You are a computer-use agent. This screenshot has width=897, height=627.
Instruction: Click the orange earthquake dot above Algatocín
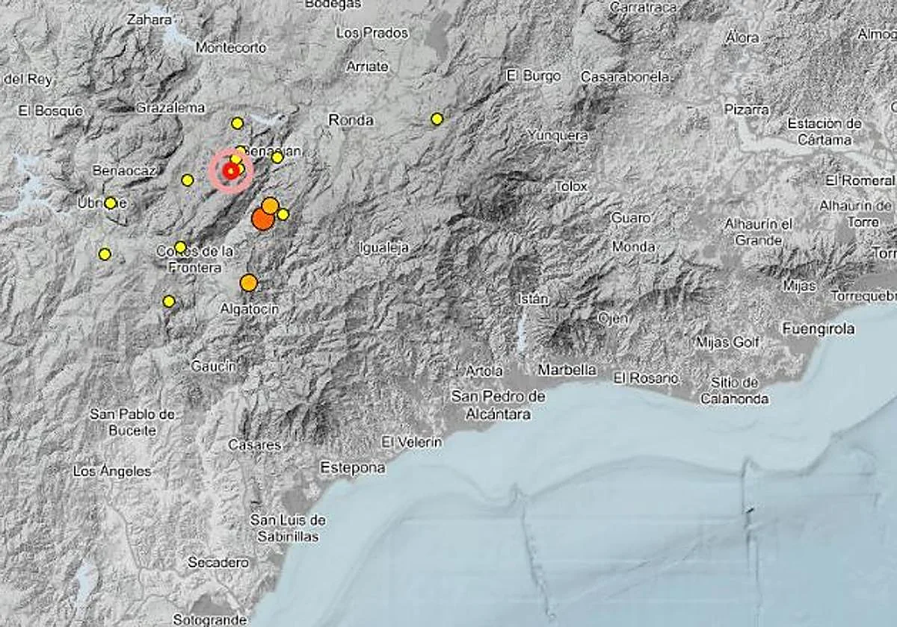[x=250, y=282]
